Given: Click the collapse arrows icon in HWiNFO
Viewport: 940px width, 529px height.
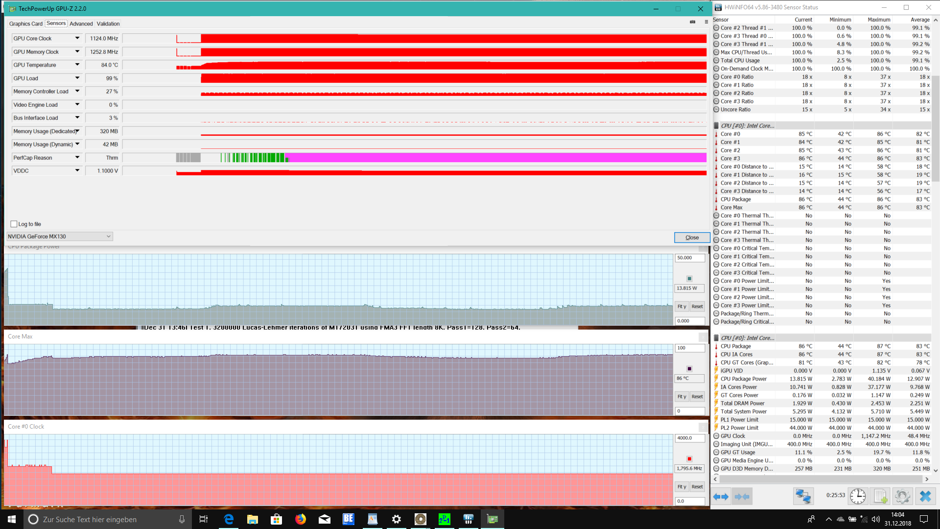Looking at the screenshot, I should (x=742, y=496).
